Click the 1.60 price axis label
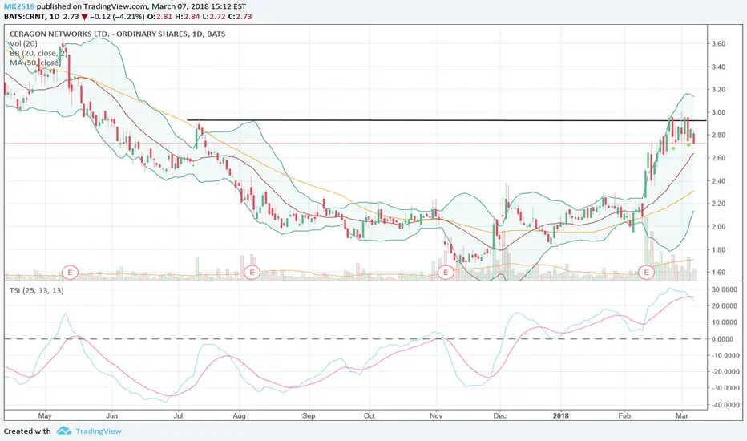Screen dimensions: 747x441 [x=718, y=273]
